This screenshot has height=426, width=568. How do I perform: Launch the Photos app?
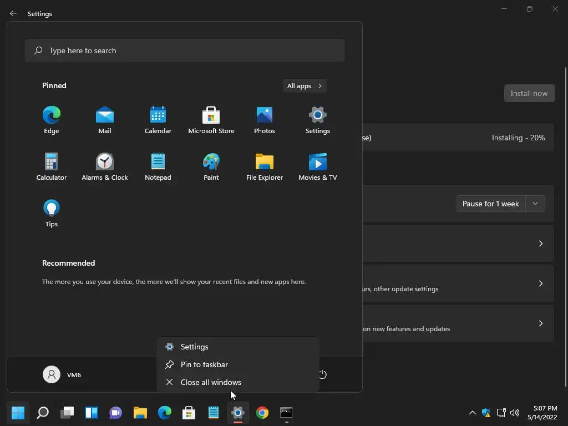click(x=265, y=120)
